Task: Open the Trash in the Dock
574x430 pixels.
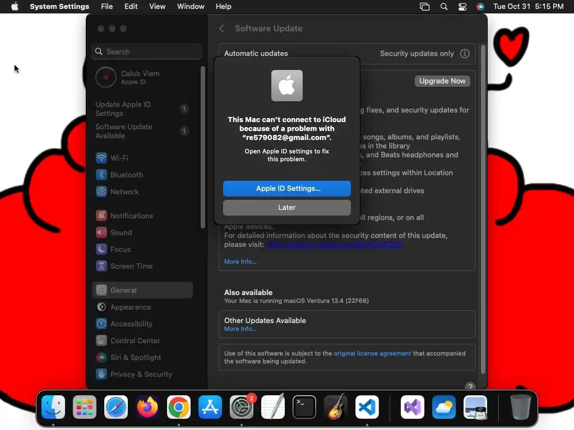Action: tap(521, 407)
